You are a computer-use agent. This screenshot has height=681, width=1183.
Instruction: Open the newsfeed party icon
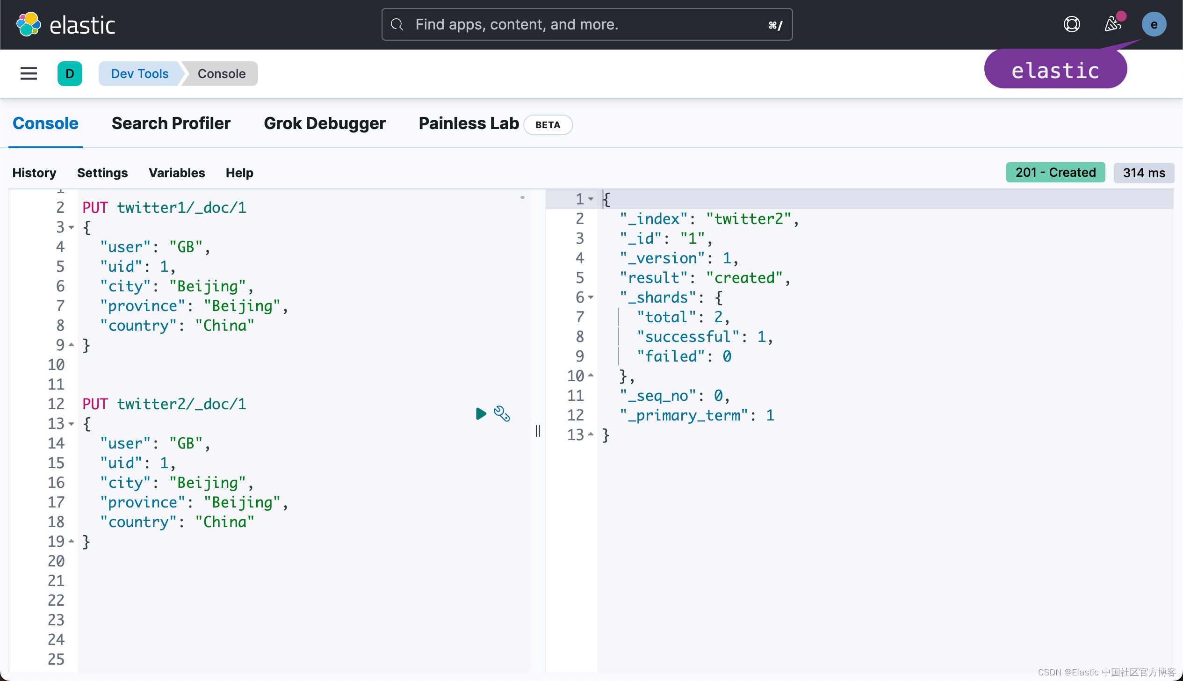pos(1113,24)
